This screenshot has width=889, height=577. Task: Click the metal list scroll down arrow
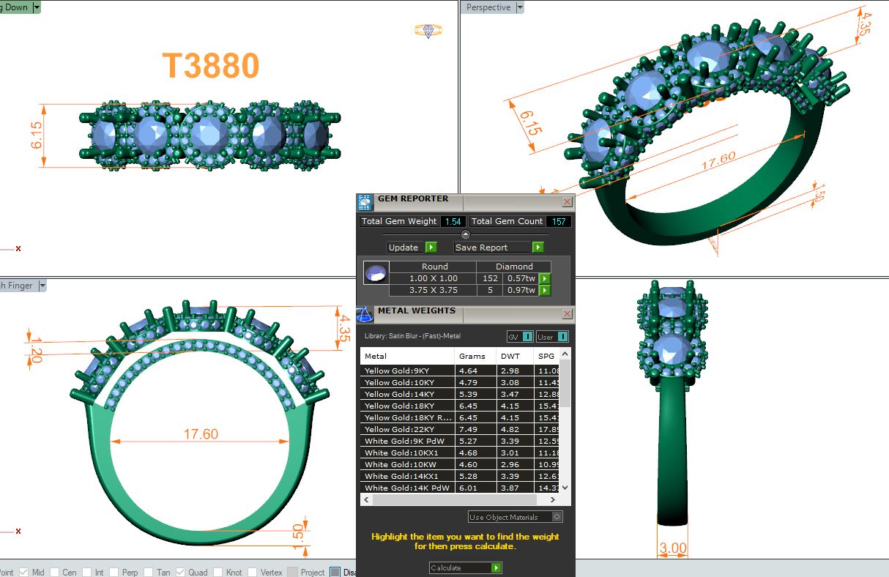565,488
